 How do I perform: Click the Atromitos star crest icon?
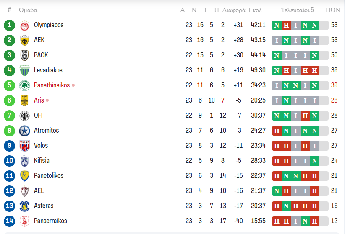click(24, 131)
